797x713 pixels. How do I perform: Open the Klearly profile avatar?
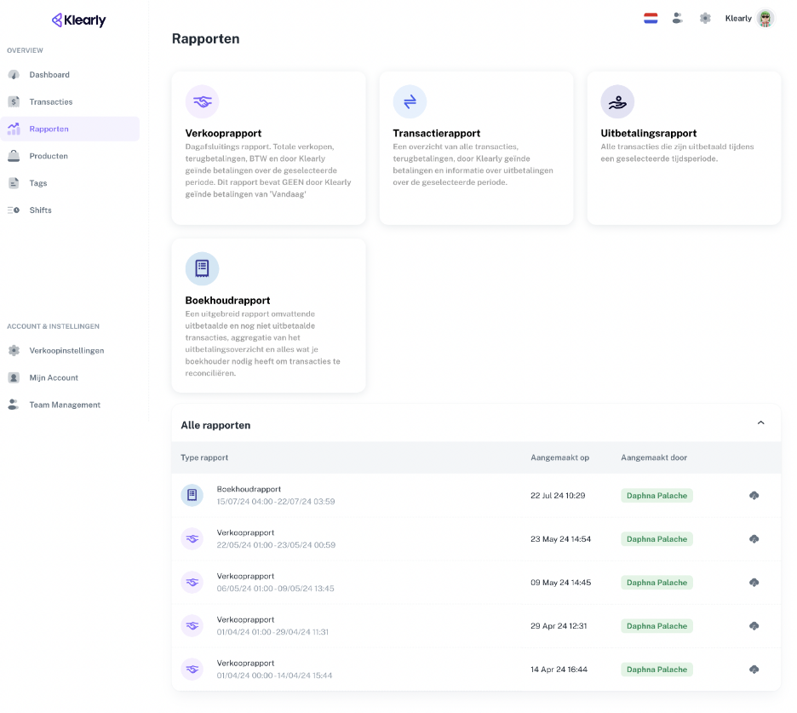(765, 19)
